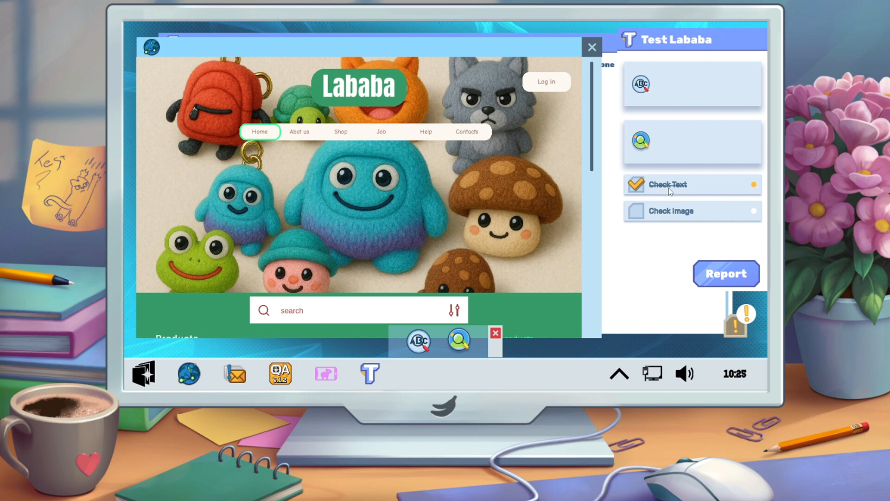Click the magnifier icon in the floating toolbar

point(458,341)
